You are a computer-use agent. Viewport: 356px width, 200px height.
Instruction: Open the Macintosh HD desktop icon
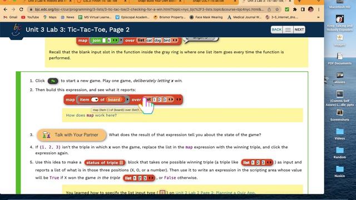pyautogui.click(x=340, y=4)
